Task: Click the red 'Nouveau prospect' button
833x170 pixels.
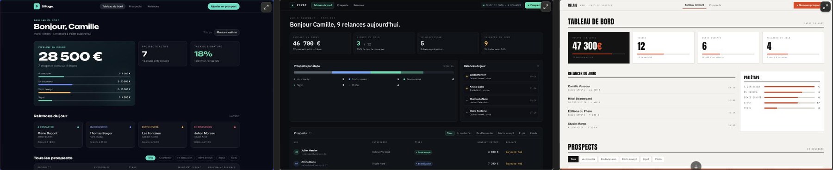Action: (808, 5)
